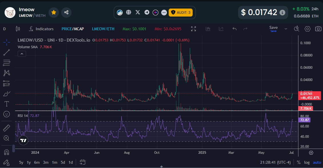This screenshot has width=323, height=168.
Task: Select the crosshair cursor tool
Action: coord(7,42)
